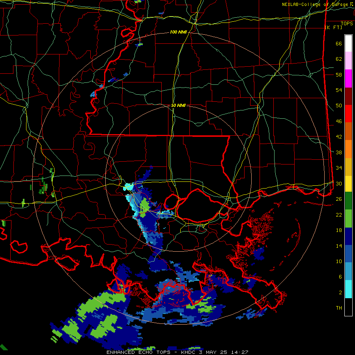Click the dark orange 46 kft legend swatch
The image size is (355, 355).
[348, 131]
